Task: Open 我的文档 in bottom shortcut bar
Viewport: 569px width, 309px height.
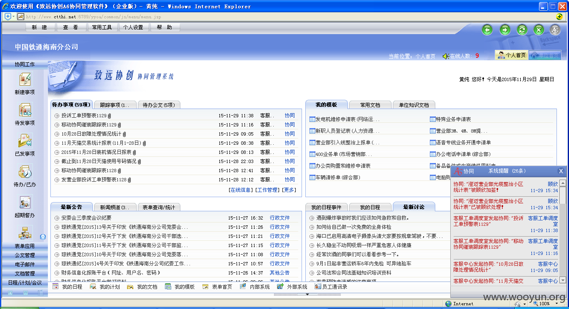Action: [x=143, y=287]
